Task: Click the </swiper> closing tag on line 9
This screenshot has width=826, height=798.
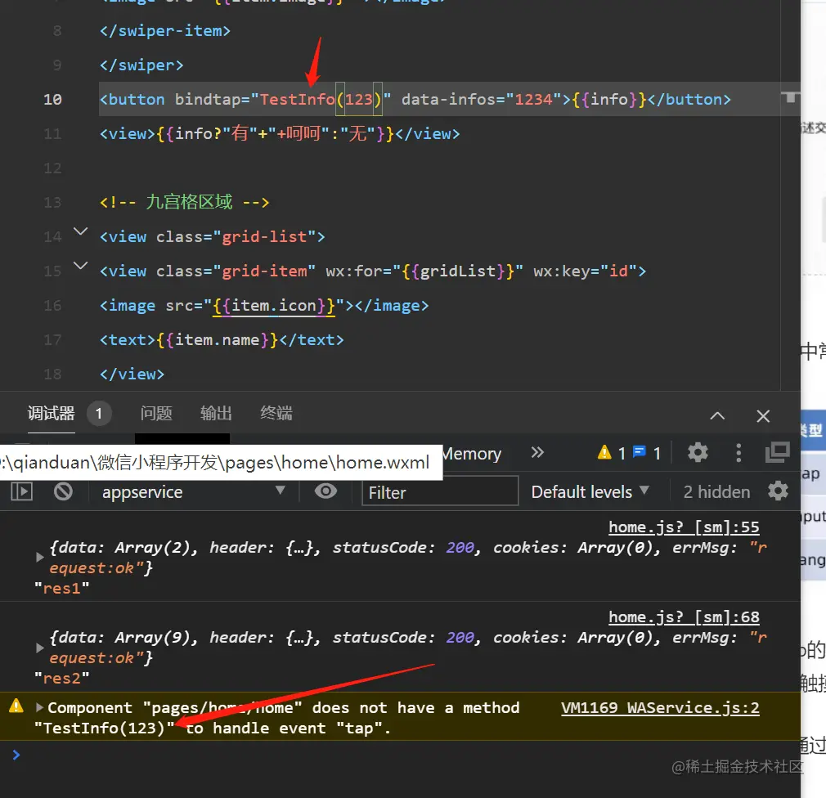Action: pyautogui.click(x=141, y=65)
